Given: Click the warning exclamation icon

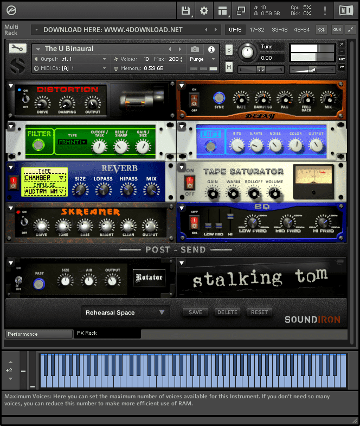Looking at the screenshot, I should coord(325,11).
